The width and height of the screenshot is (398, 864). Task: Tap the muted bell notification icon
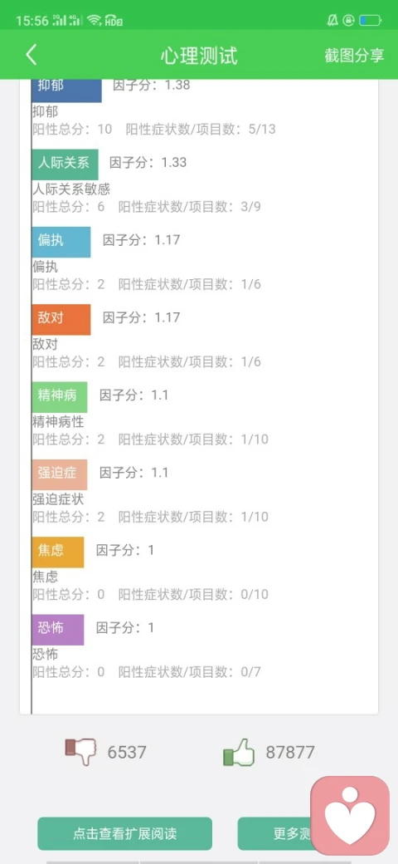coord(332,21)
